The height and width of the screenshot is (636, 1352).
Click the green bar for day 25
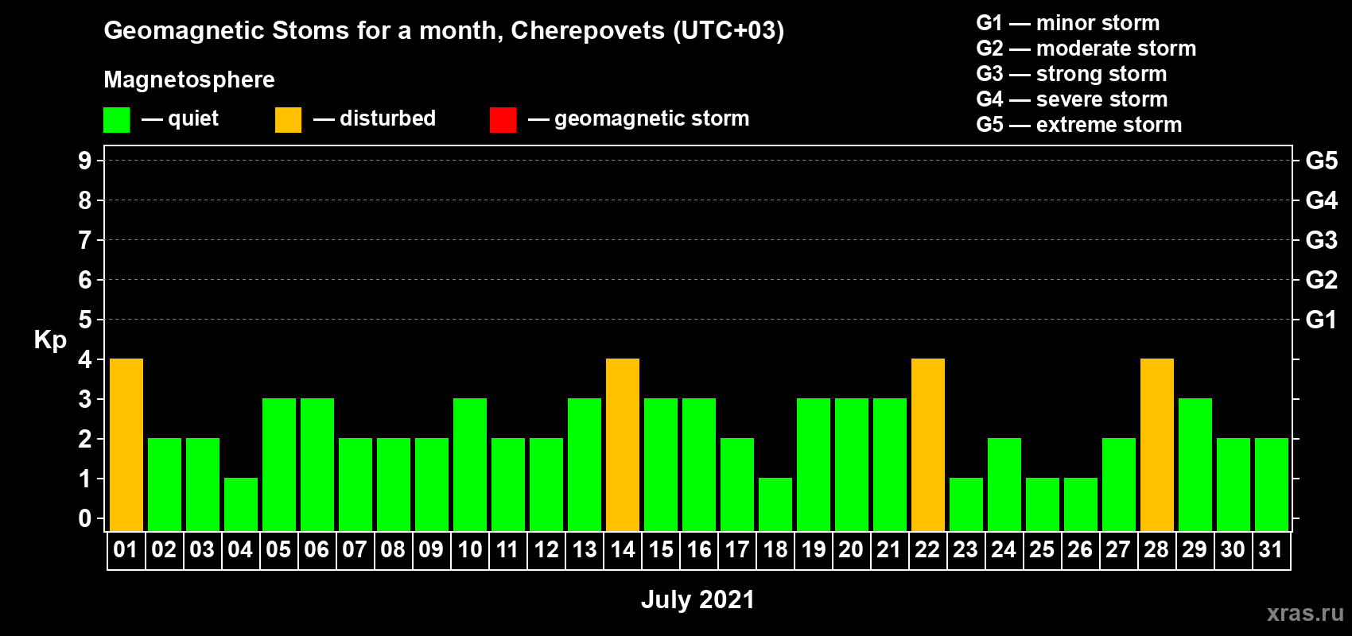click(x=1043, y=505)
